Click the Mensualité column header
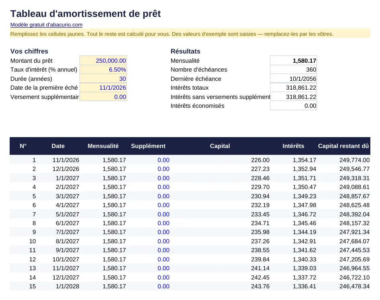This screenshot has width=380, height=300. click(103, 146)
